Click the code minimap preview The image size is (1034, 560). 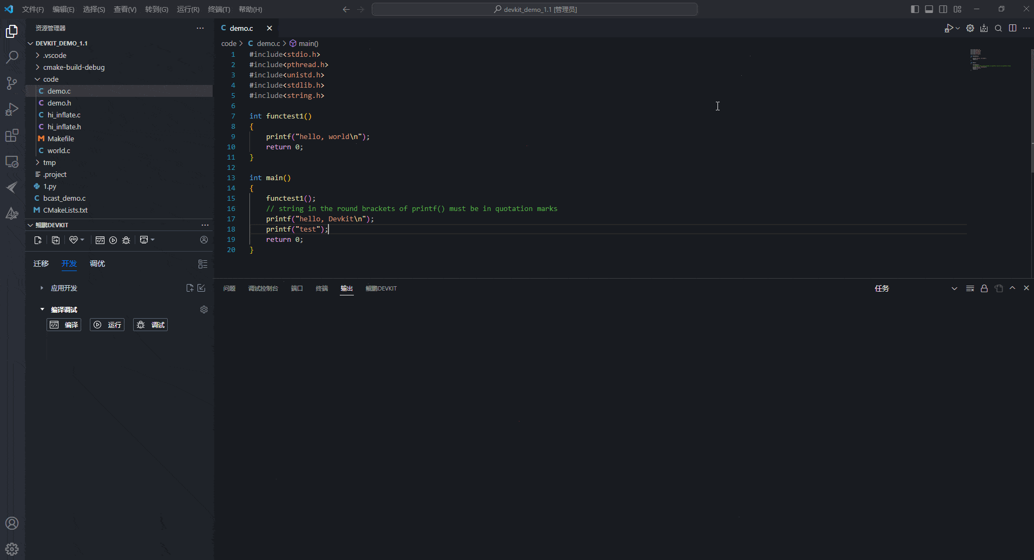[990, 60]
